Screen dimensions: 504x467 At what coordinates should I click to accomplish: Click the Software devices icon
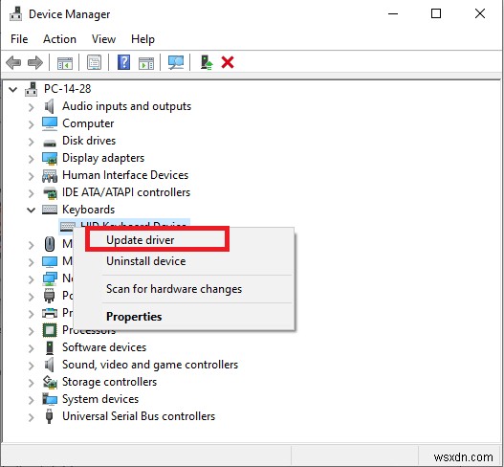50,347
